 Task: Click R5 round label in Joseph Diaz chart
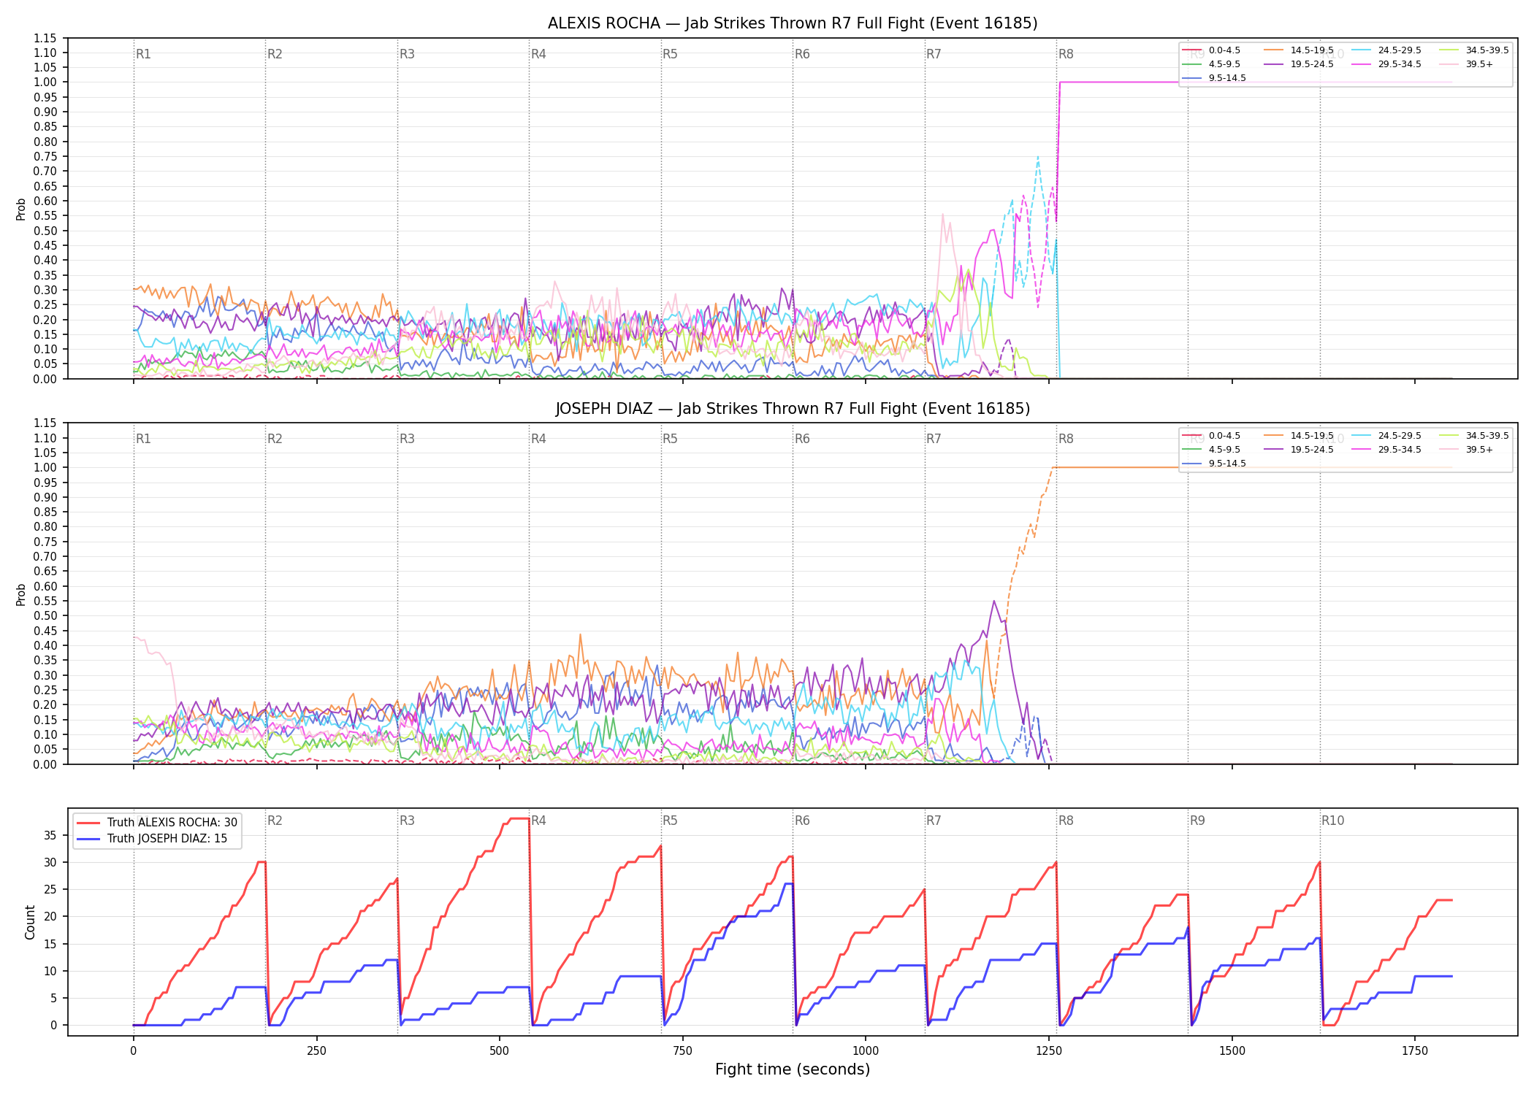tap(670, 439)
